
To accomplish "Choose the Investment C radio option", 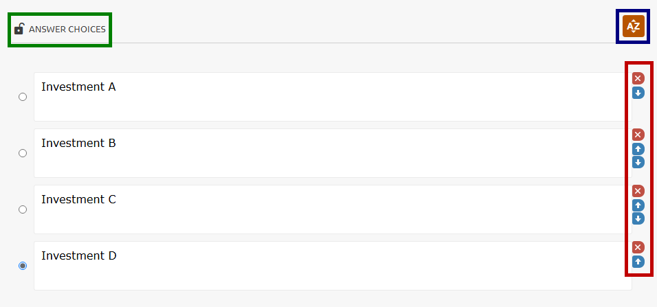I will click(23, 209).
